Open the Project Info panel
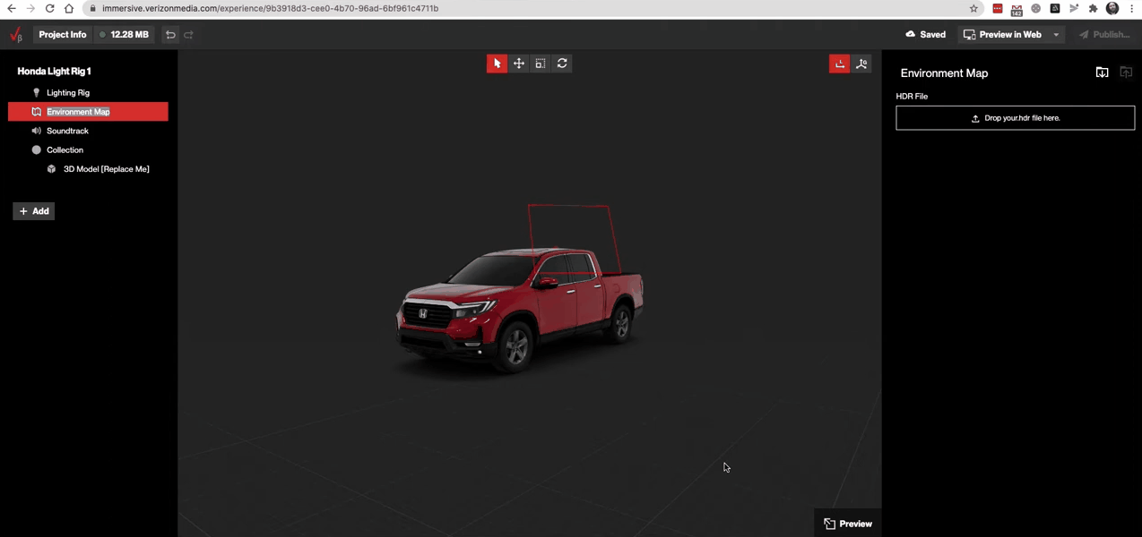The height and width of the screenshot is (537, 1142). 63,35
